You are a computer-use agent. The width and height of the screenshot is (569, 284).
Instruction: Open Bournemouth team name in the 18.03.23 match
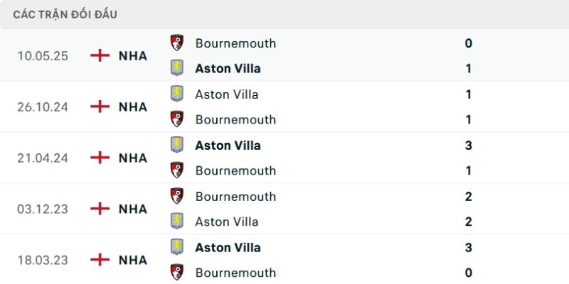tap(235, 273)
